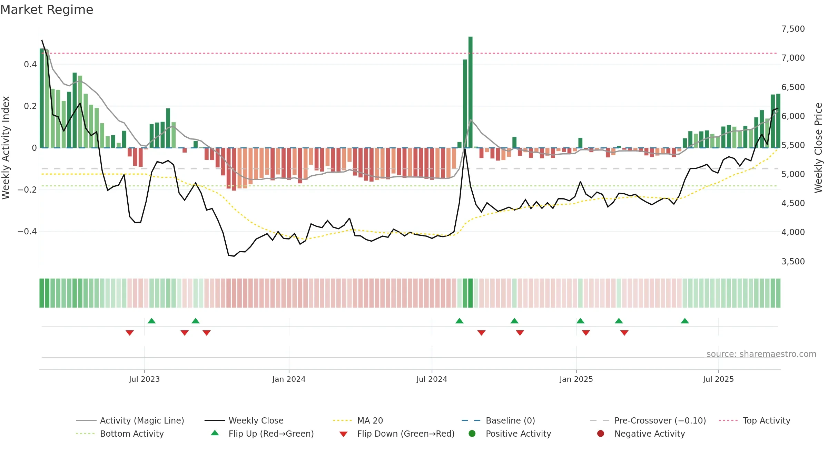
Task: Click the 4,500 price axis label
Action: coord(793,203)
